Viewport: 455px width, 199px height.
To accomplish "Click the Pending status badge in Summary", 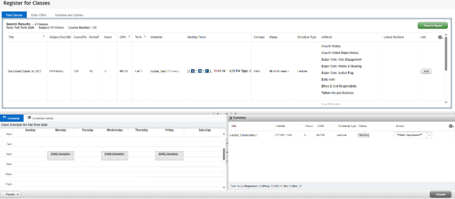I will pyautogui.click(x=363, y=135).
